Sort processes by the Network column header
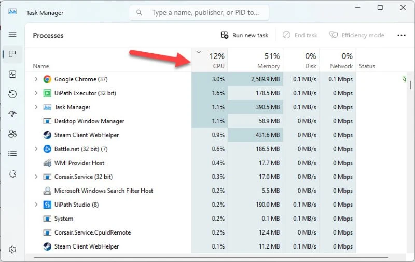Image resolution: width=415 pixels, height=262 pixels. click(x=338, y=60)
